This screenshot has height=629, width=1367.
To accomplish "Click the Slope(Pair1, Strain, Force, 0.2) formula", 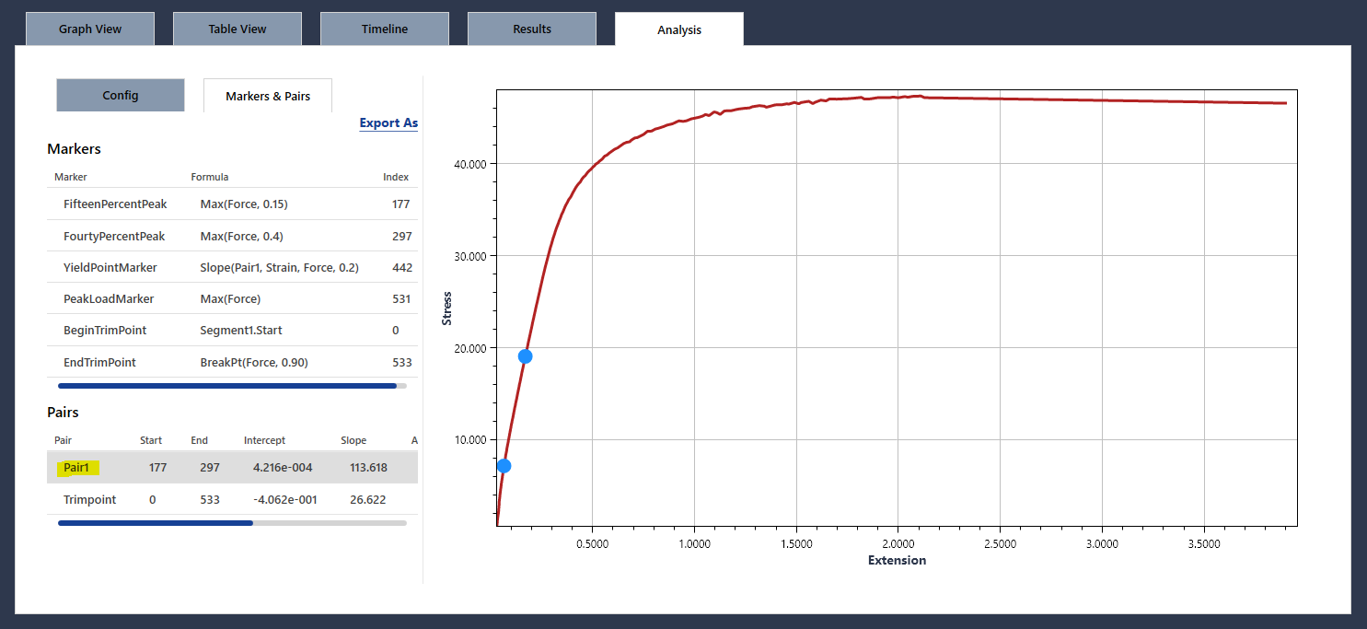I will 279,267.
